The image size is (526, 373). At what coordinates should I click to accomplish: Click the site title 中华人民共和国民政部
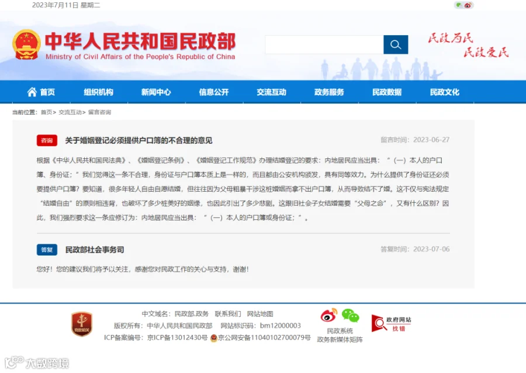point(140,42)
